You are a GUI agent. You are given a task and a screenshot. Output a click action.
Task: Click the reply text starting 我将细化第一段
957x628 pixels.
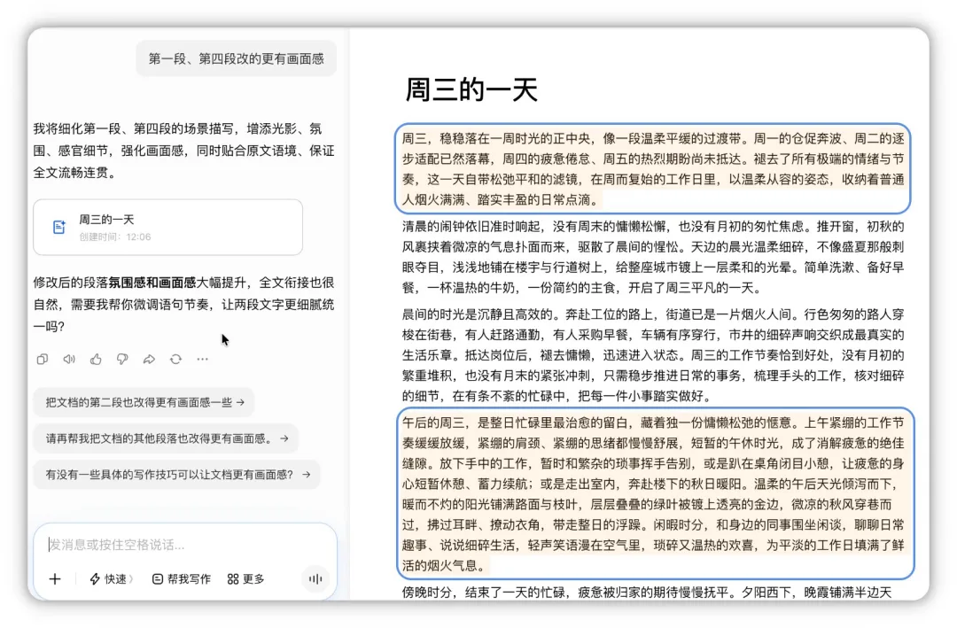[183, 151]
